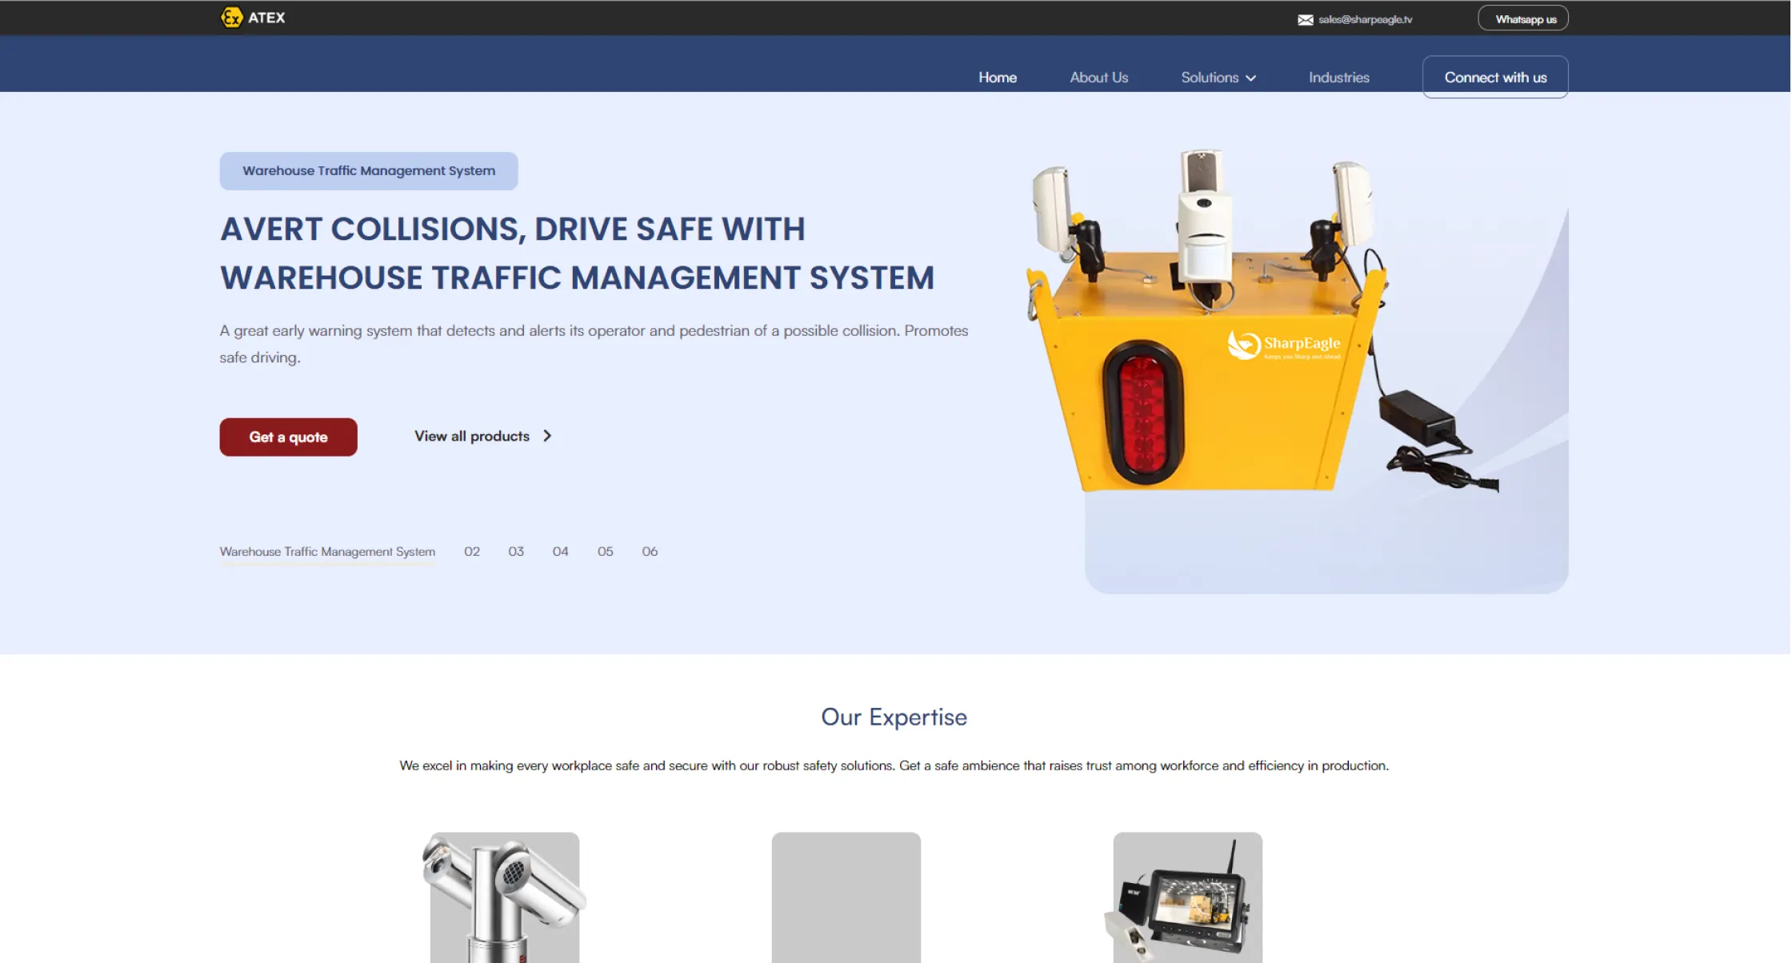Expand the Solutions dropdown chevron
The width and height of the screenshot is (1792, 963).
click(1251, 78)
